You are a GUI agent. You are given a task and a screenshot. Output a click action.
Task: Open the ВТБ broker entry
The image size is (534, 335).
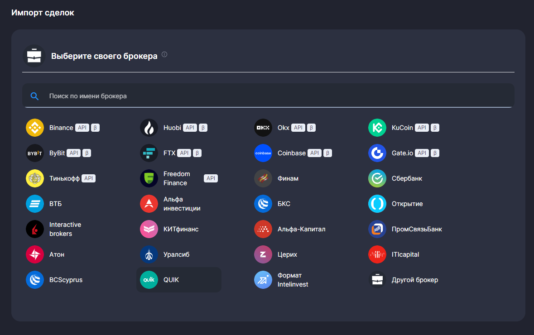pos(55,204)
